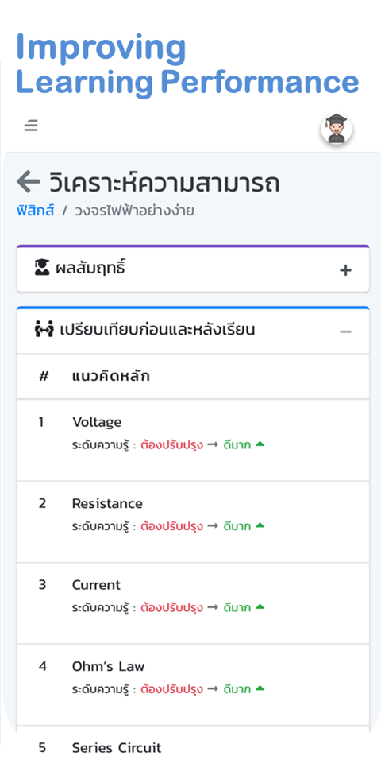Open the hamburger menu icon
The width and height of the screenshot is (381, 775).
[31, 126]
